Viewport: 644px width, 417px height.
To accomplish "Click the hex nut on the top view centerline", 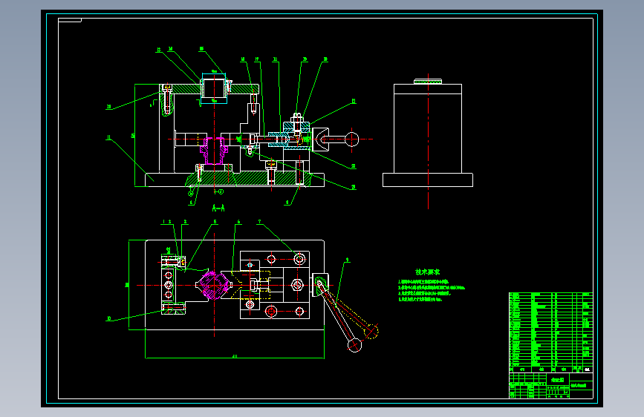I will (297, 284).
